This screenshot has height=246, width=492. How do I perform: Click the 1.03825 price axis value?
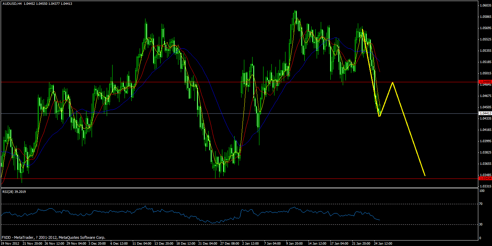[x=486, y=152]
